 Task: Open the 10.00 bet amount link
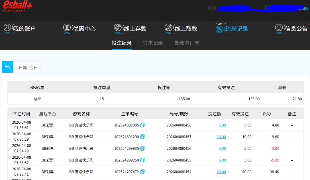[221, 137]
